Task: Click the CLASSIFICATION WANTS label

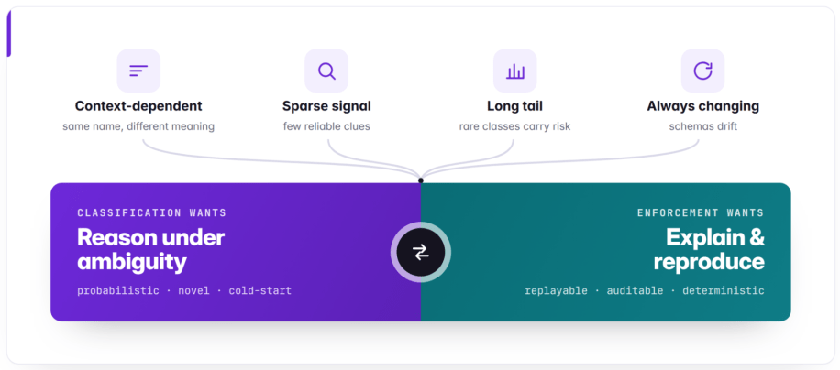Action: (x=151, y=212)
